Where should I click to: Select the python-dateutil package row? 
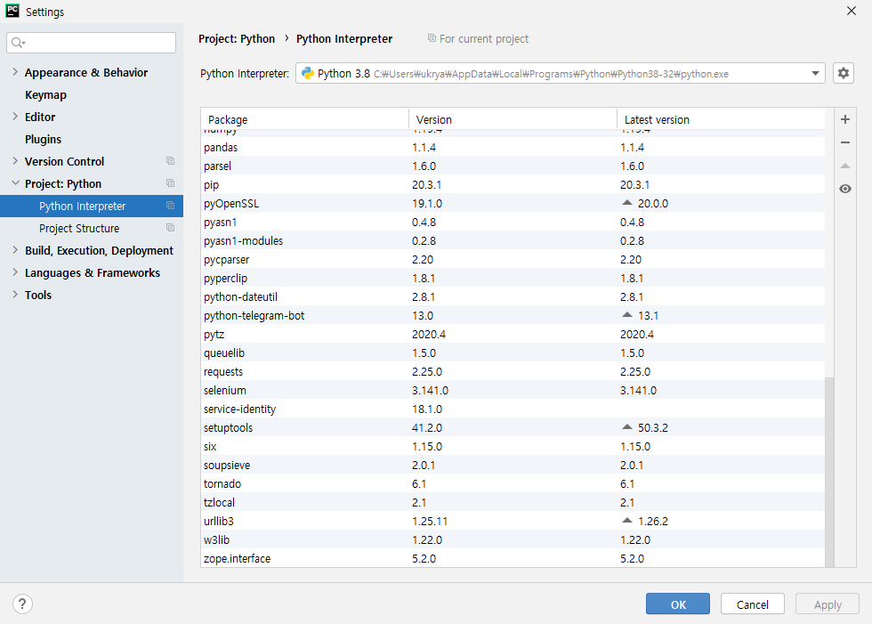click(x=513, y=296)
